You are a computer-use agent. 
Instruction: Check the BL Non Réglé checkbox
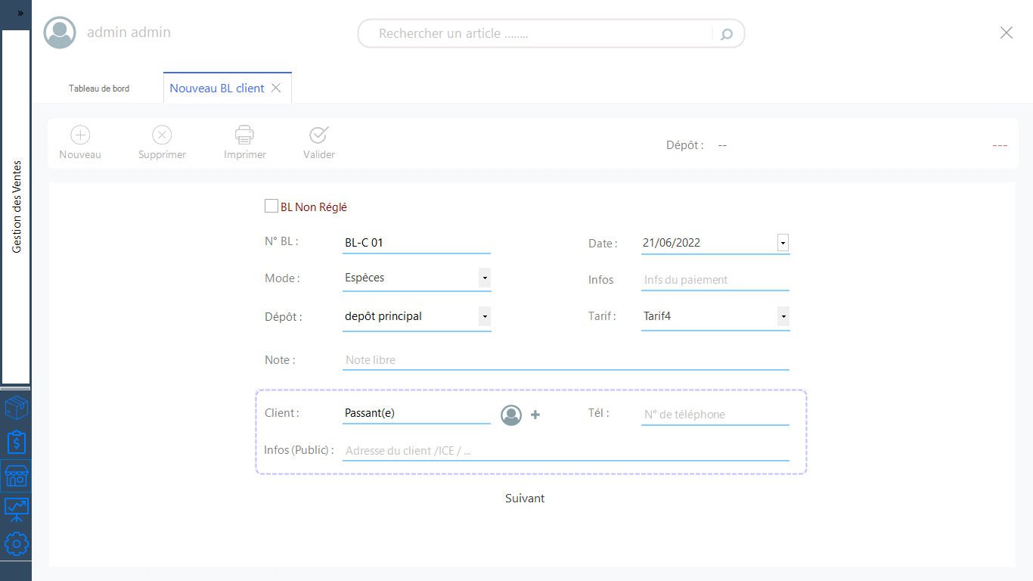pyautogui.click(x=271, y=206)
